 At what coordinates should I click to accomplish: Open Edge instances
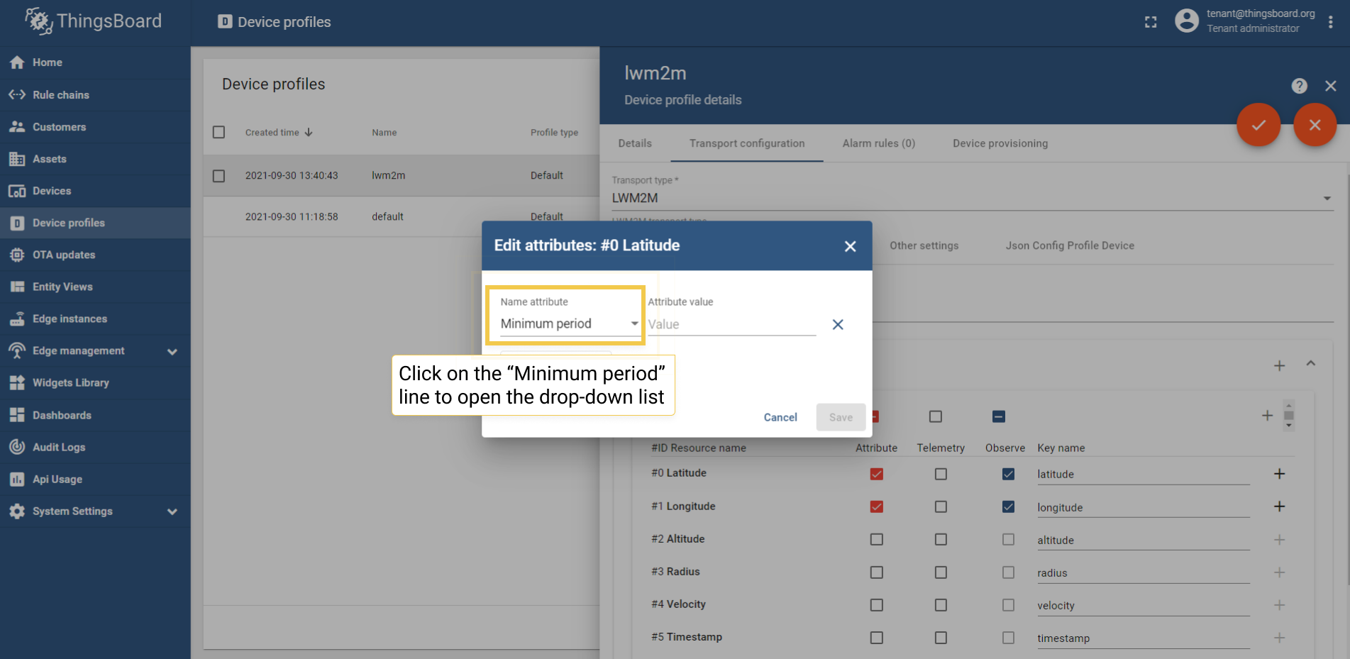click(x=95, y=319)
